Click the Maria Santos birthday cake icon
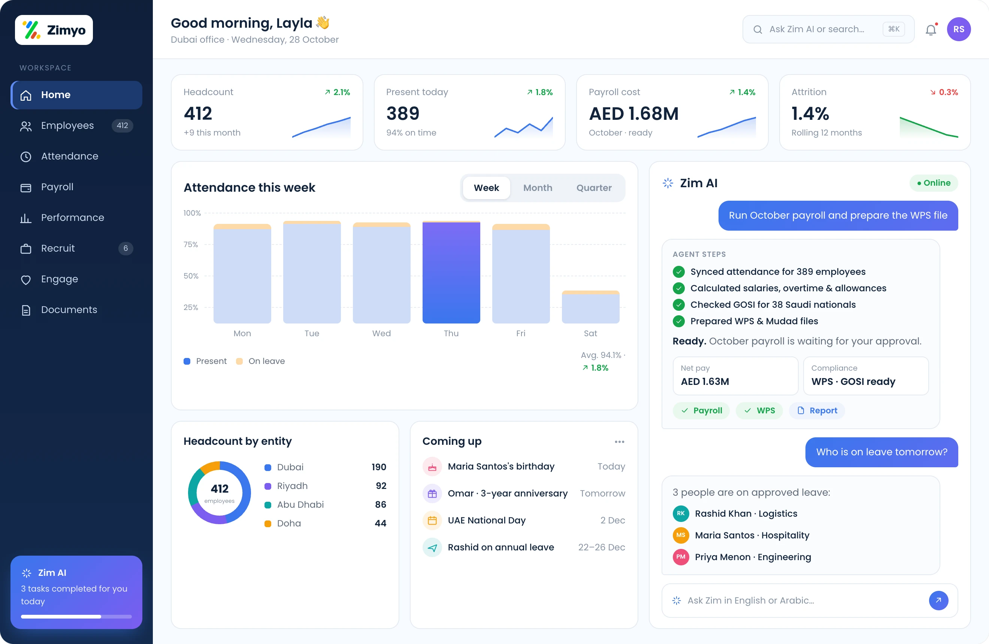This screenshot has width=989, height=644. point(432,467)
